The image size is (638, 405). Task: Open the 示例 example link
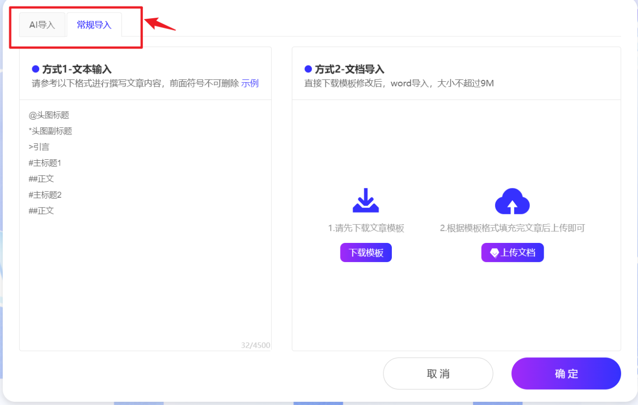point(249,84)
